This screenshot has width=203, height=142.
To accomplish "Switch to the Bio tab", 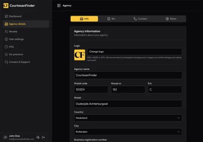I will point(111,19).
